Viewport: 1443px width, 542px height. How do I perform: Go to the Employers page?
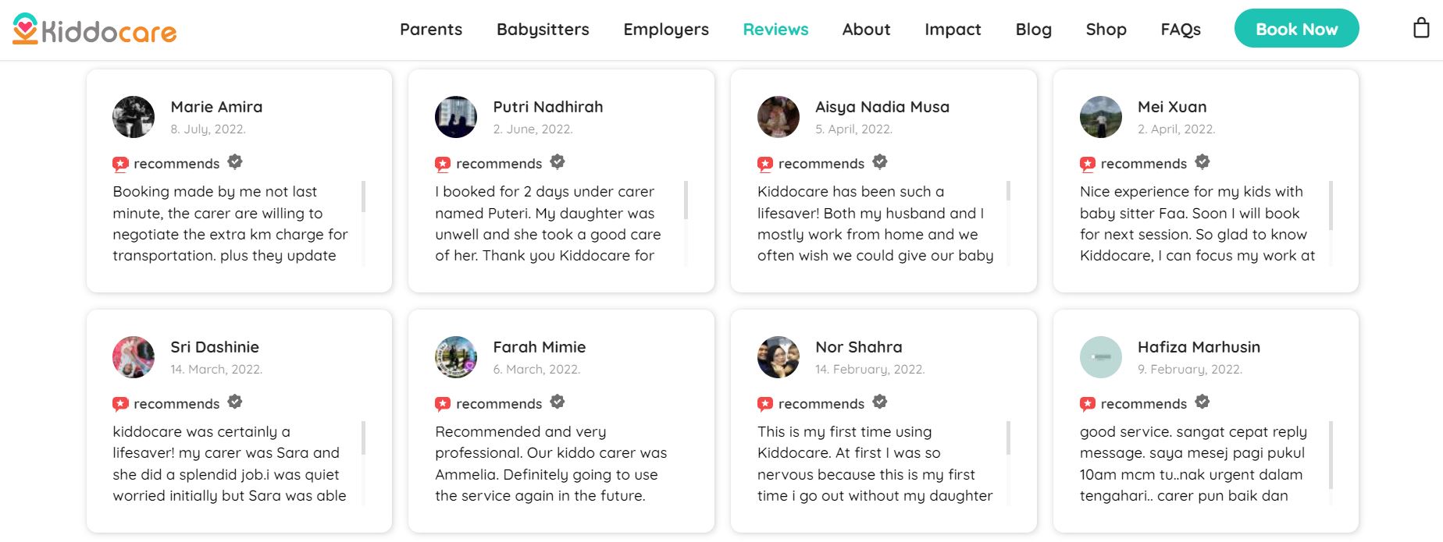click(666, 30)
